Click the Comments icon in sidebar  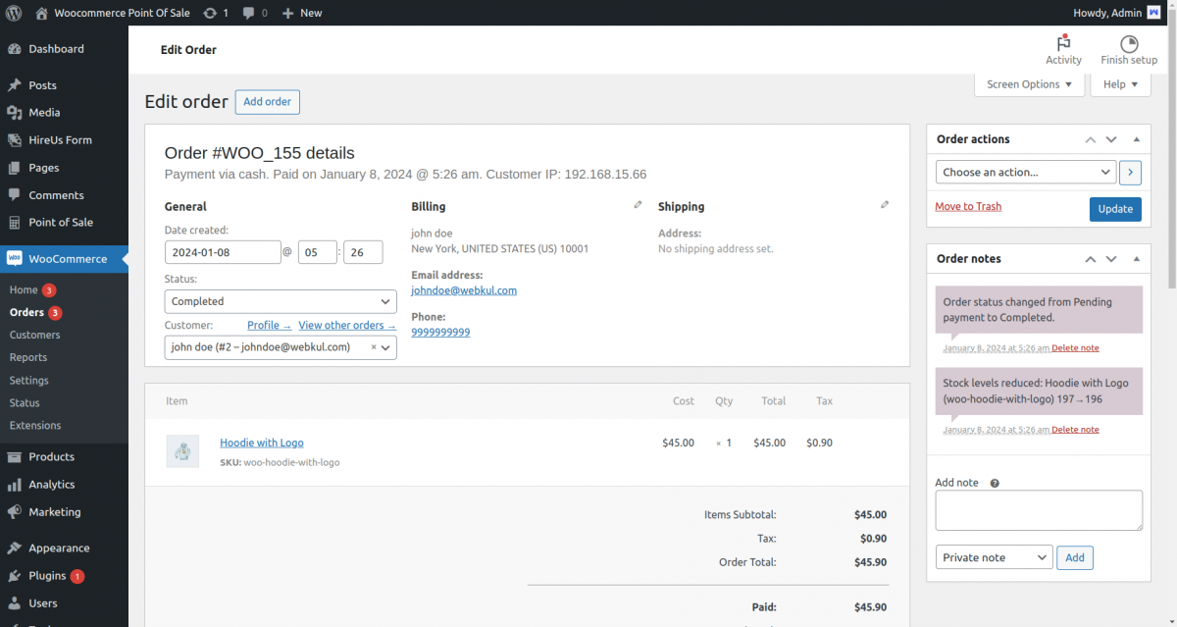tap(15, 195)
